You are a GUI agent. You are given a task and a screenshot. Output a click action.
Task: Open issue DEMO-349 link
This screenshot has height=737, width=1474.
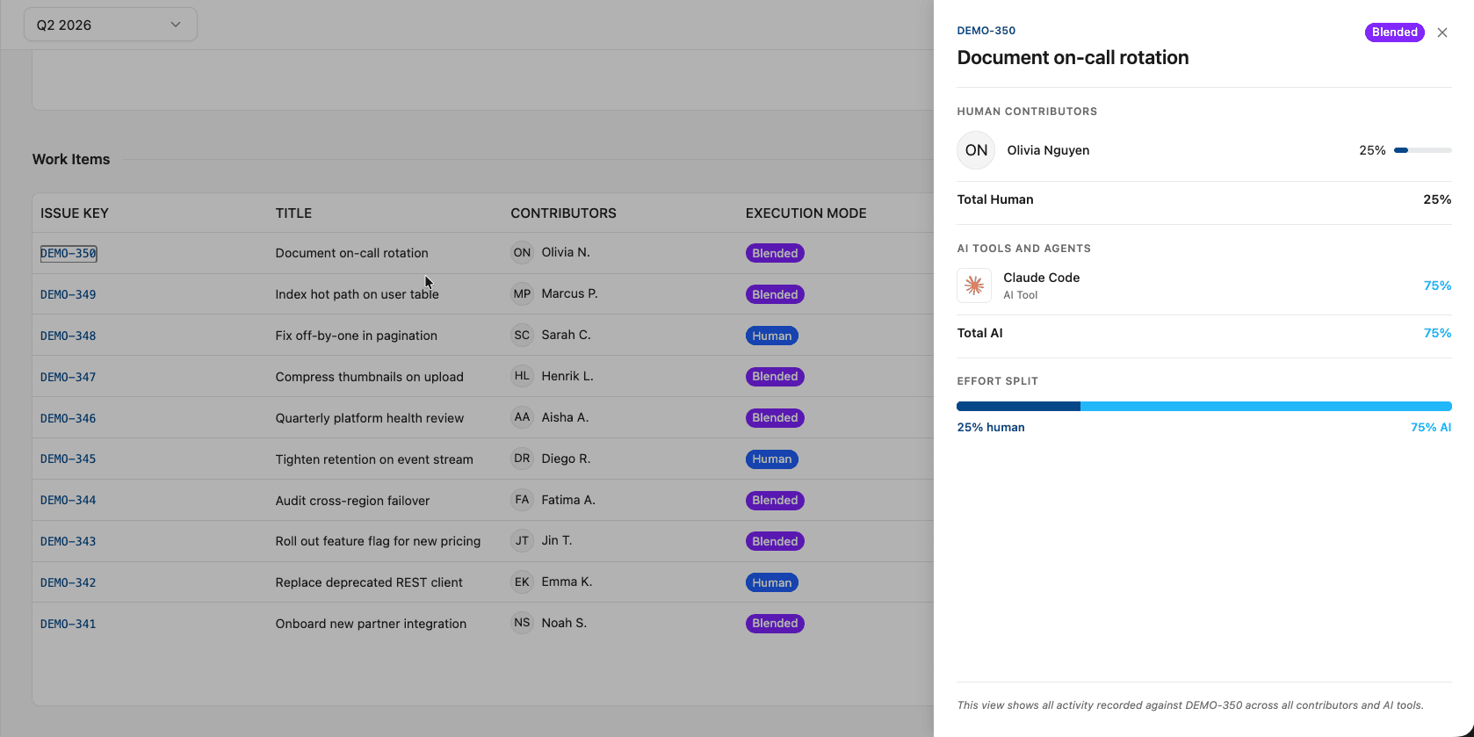(69, 294)
